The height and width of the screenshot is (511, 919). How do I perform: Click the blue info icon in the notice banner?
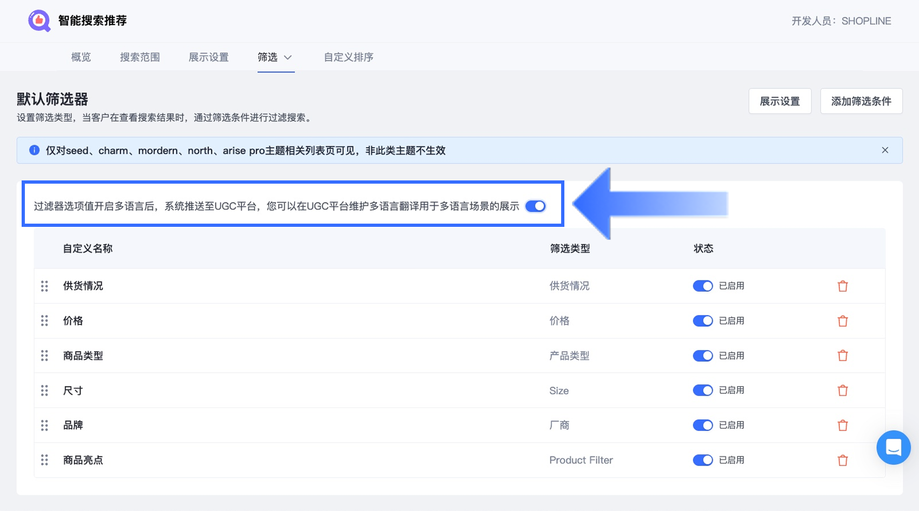[x=34, y=150]
